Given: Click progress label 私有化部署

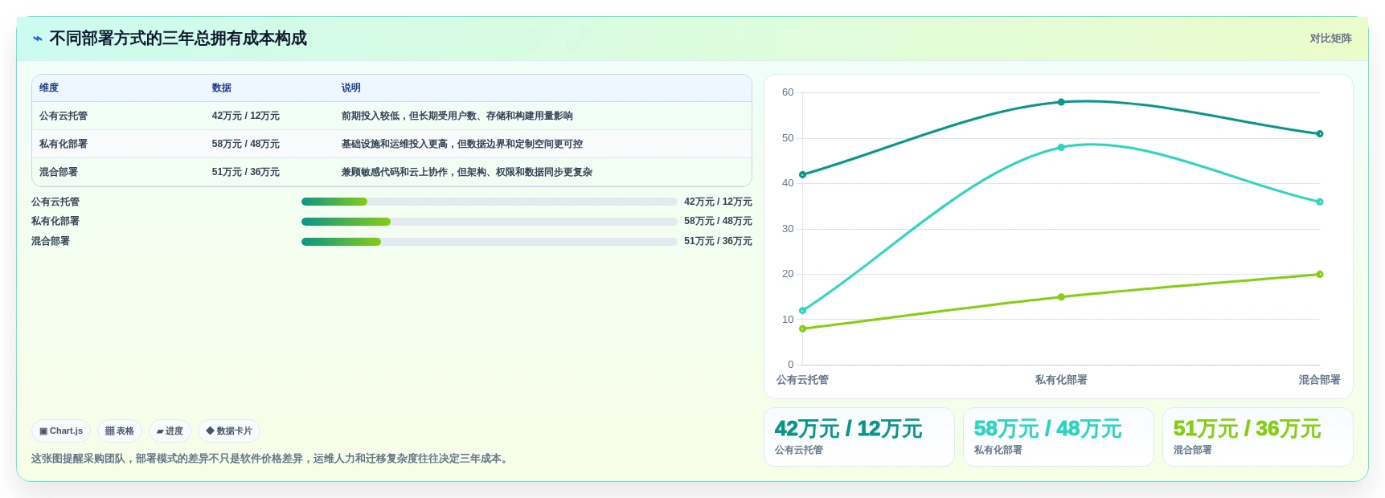Looking at the screenshot, I should pos(55,222).
